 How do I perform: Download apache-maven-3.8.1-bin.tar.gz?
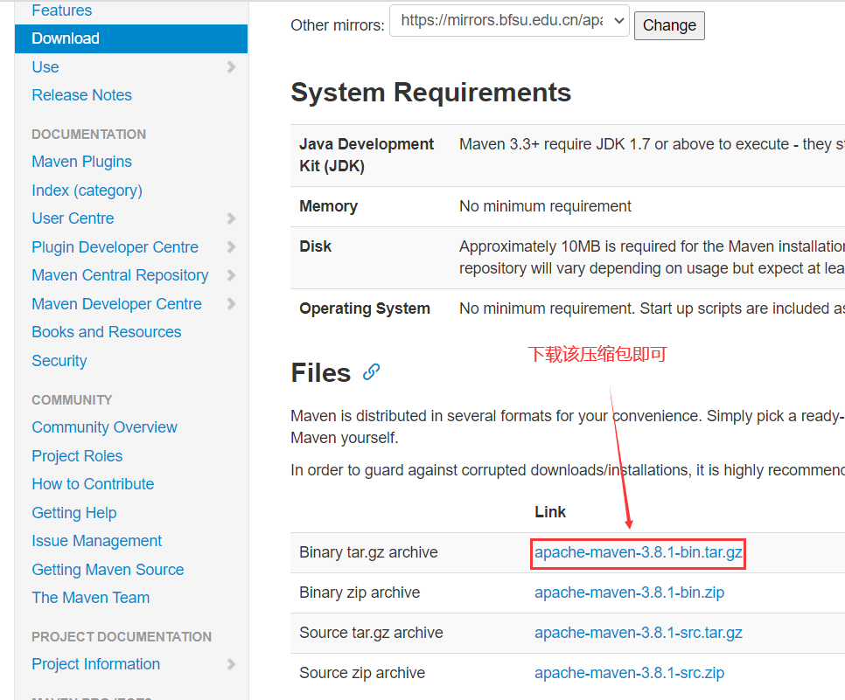tap(638, 552)
